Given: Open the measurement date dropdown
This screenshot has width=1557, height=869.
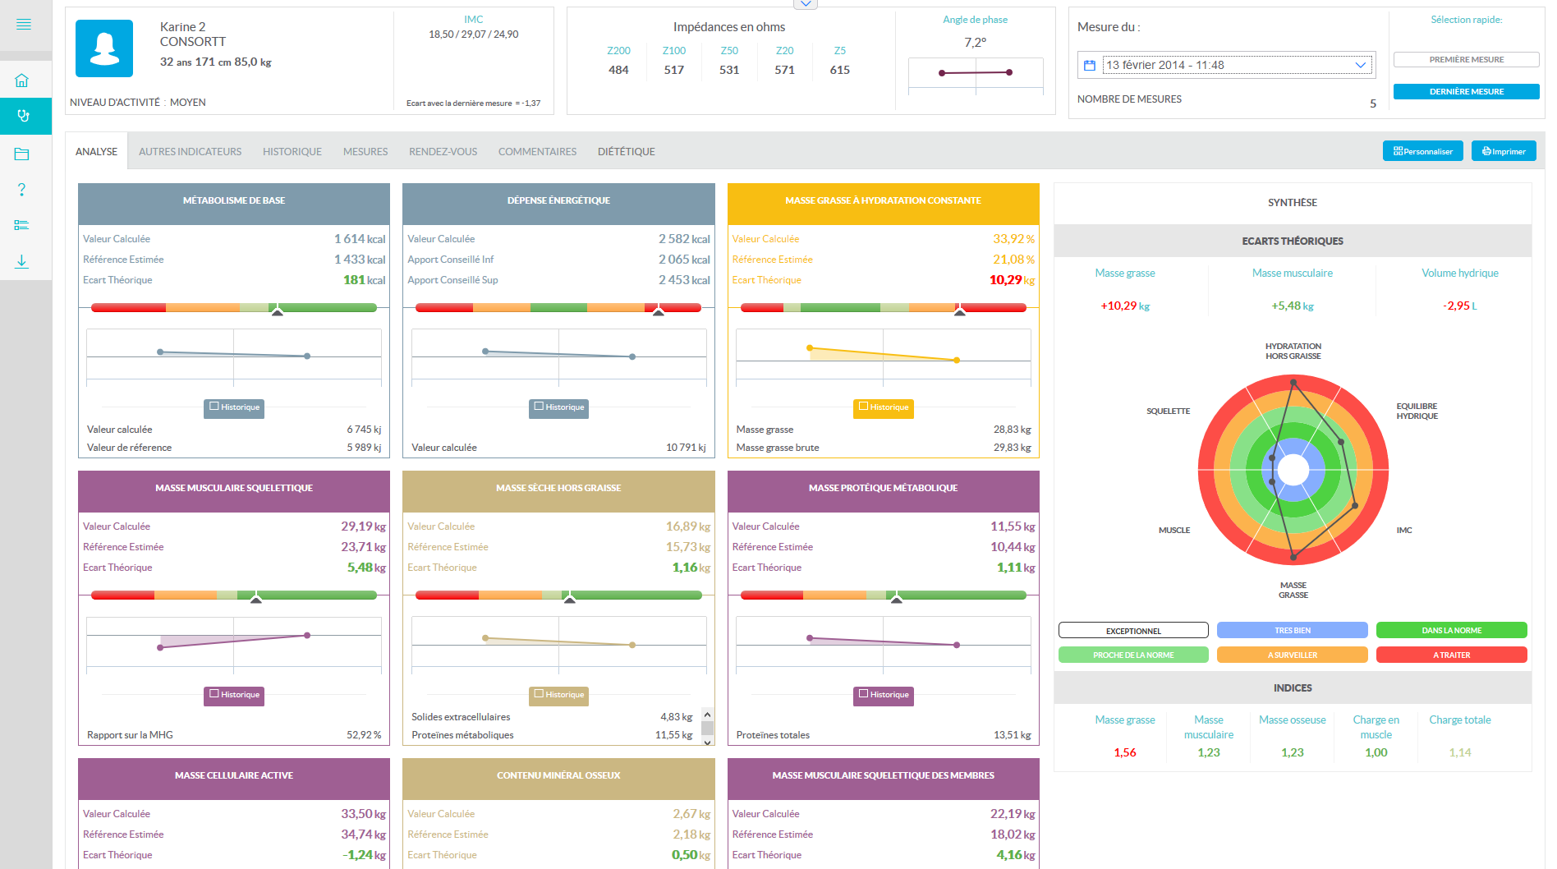Looking at the screenshot, I should [x=1360, y=65].
